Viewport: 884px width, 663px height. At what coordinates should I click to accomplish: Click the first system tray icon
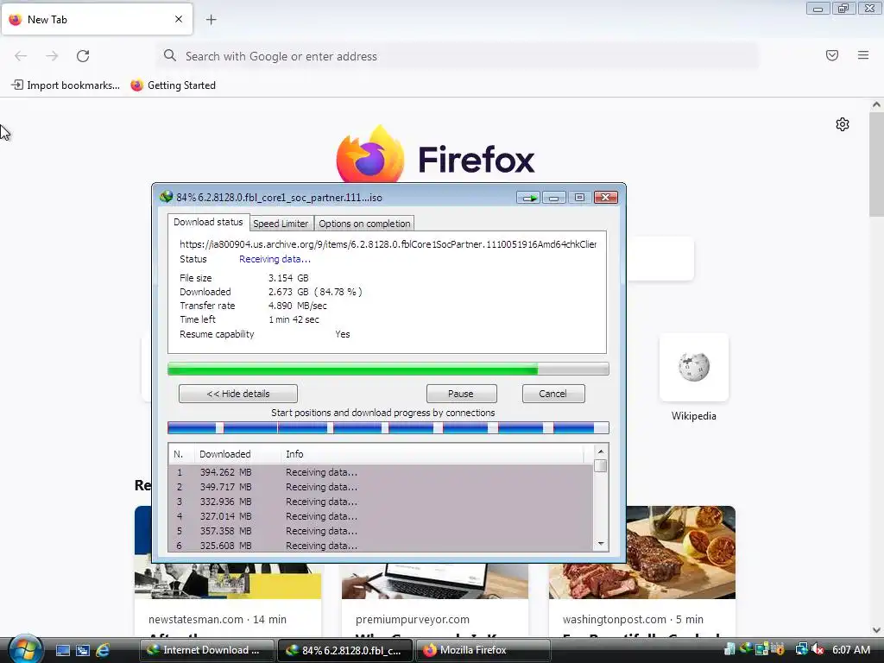pos(729,649)
